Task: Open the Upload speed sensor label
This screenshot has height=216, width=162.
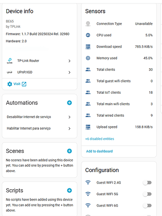Action: point(107,127)
